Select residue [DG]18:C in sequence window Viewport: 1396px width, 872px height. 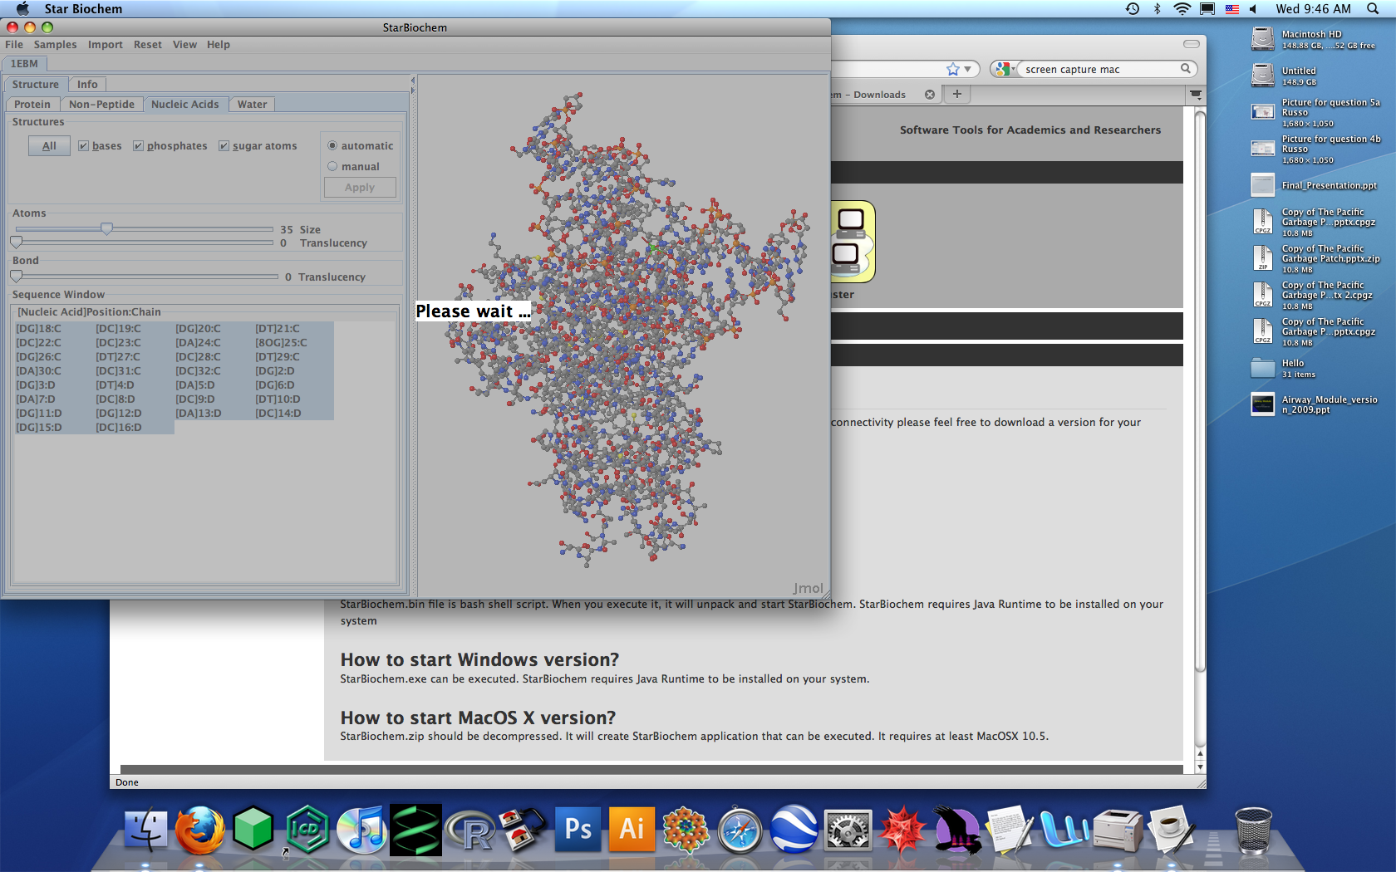click(x=39, y=329)
